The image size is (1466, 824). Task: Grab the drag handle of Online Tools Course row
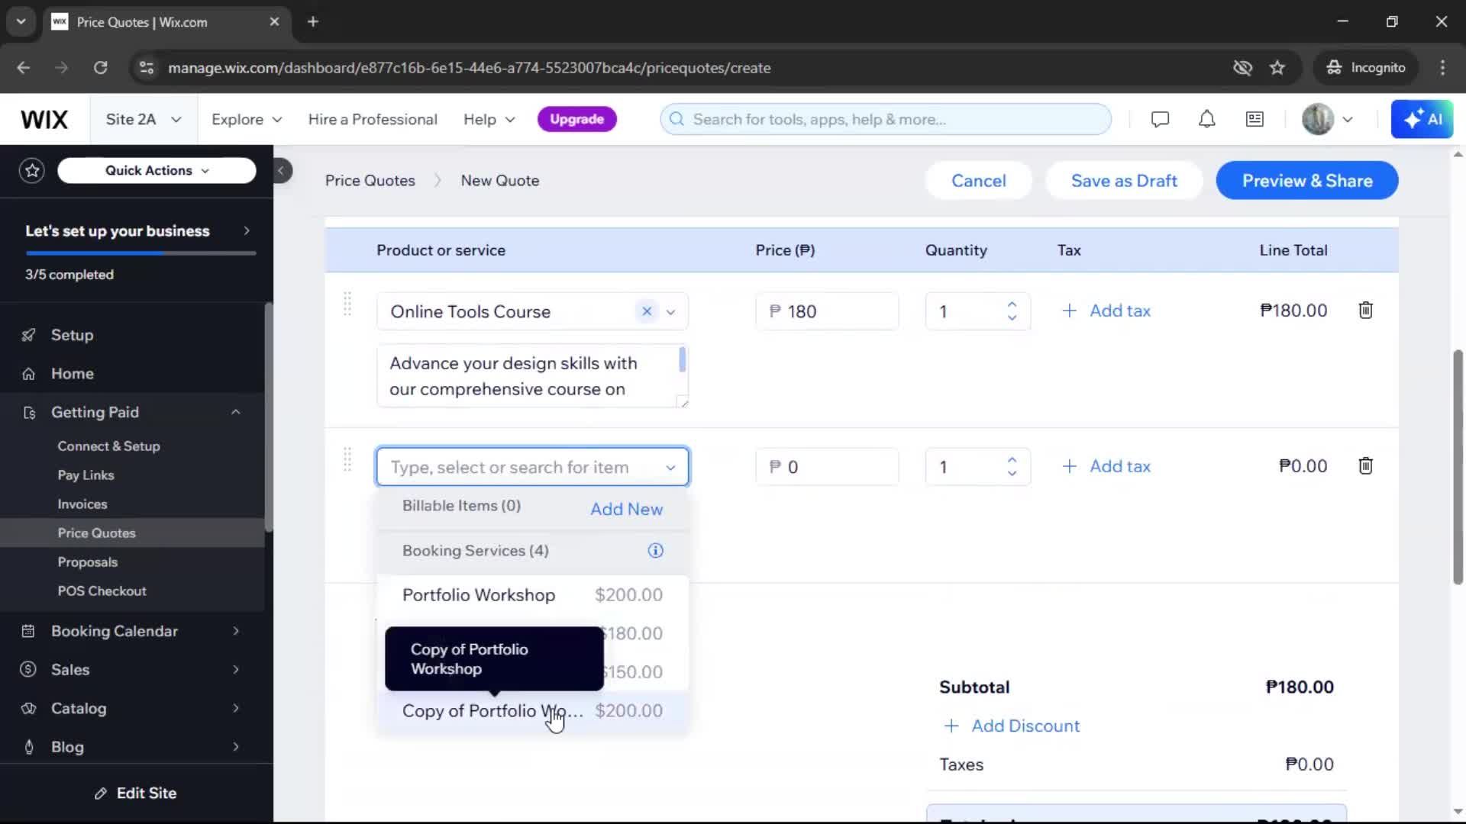347,304
